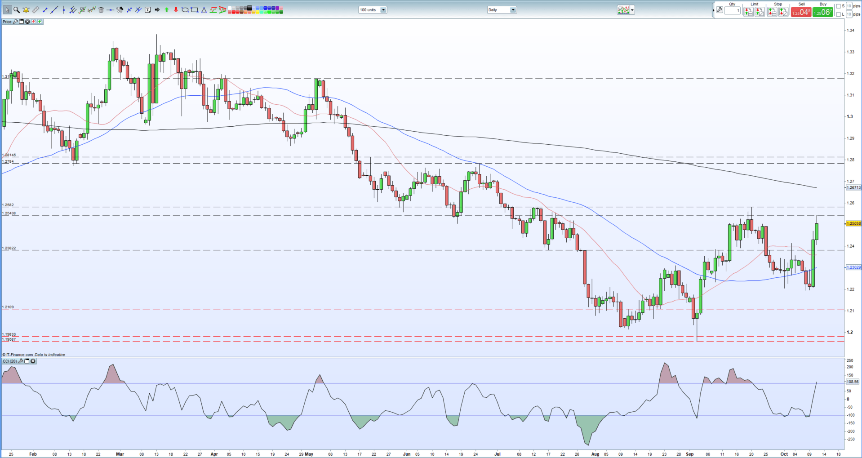This screenshot has height=458, width=862.
Task: Open Price panel wrench settings
Action: click(15, 22)
